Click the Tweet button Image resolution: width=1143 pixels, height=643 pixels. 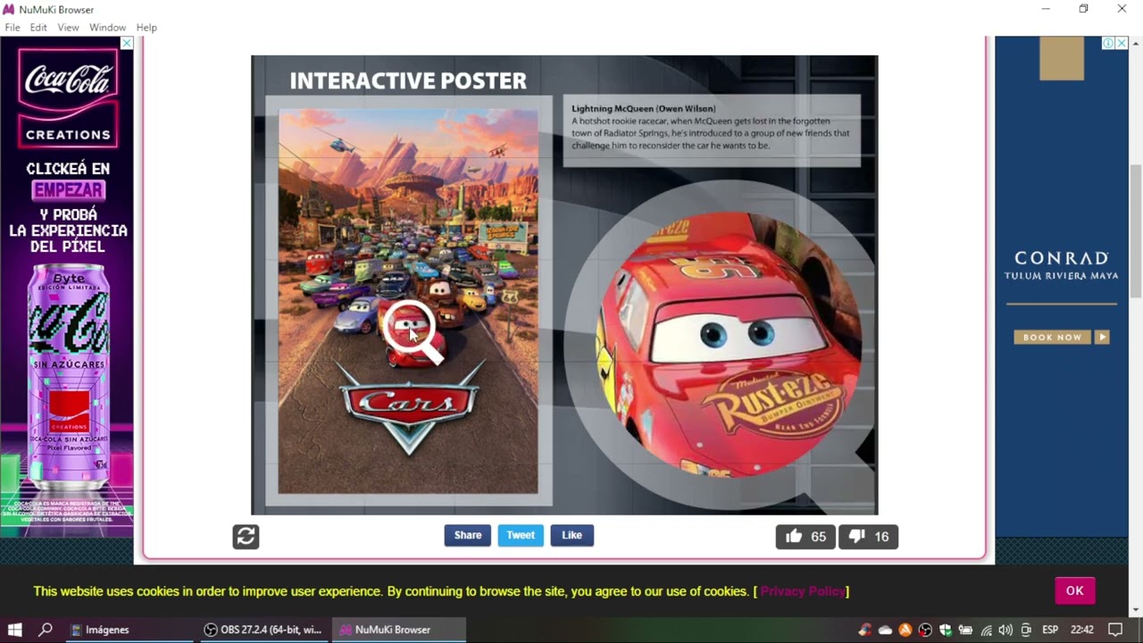(x=521, y=535)
